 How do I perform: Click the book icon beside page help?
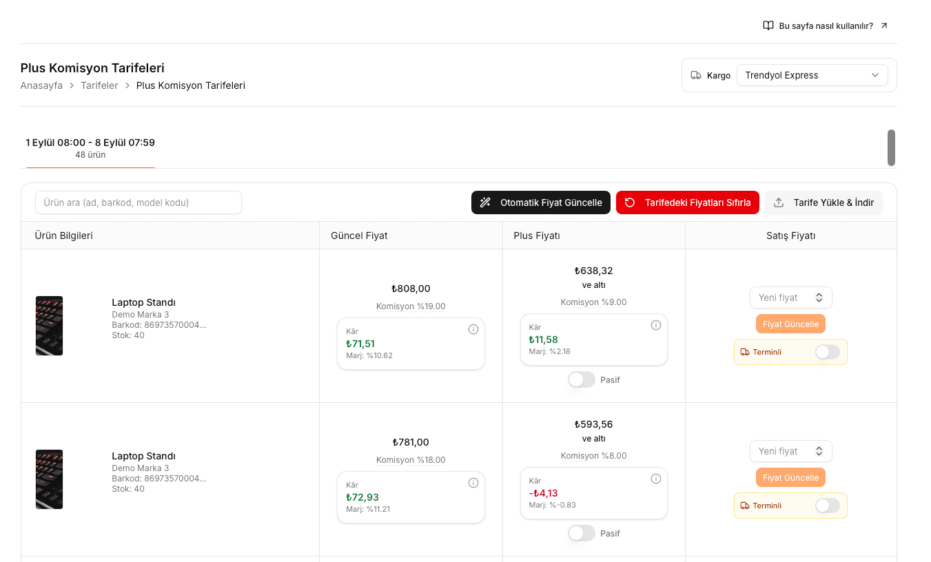click(768, 26)
